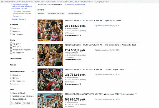Click Cupids Delight price 216 738,96 руб.
Image resolution: width=159 pixels, height=108 pixels.
tap(75, 75)
